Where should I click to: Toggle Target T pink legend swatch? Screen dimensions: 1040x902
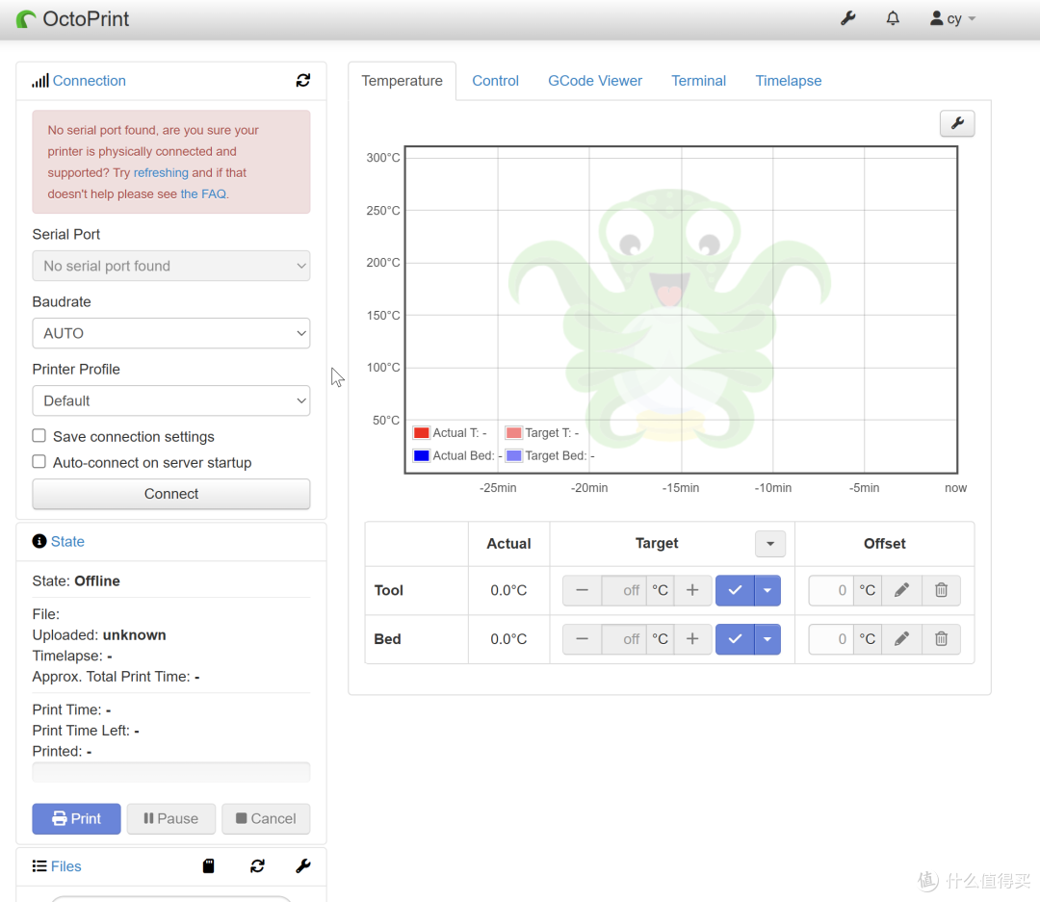click(x=514, y=433)
